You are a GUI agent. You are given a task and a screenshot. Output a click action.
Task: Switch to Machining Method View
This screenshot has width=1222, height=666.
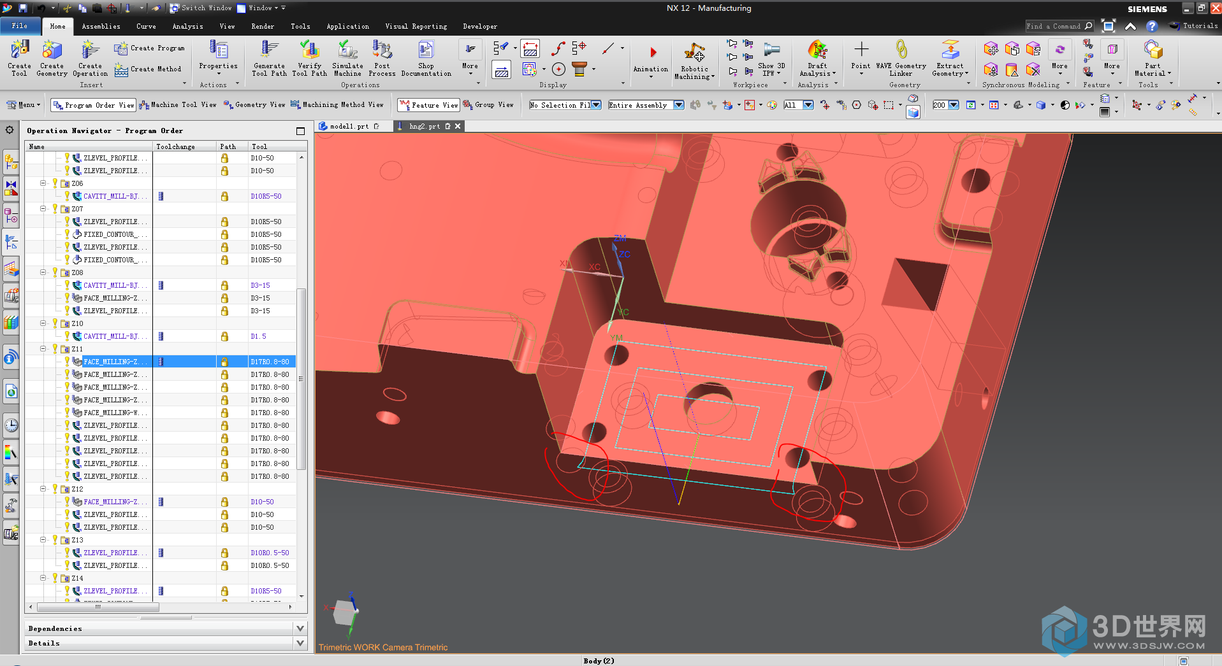click(x=337, y=105)
